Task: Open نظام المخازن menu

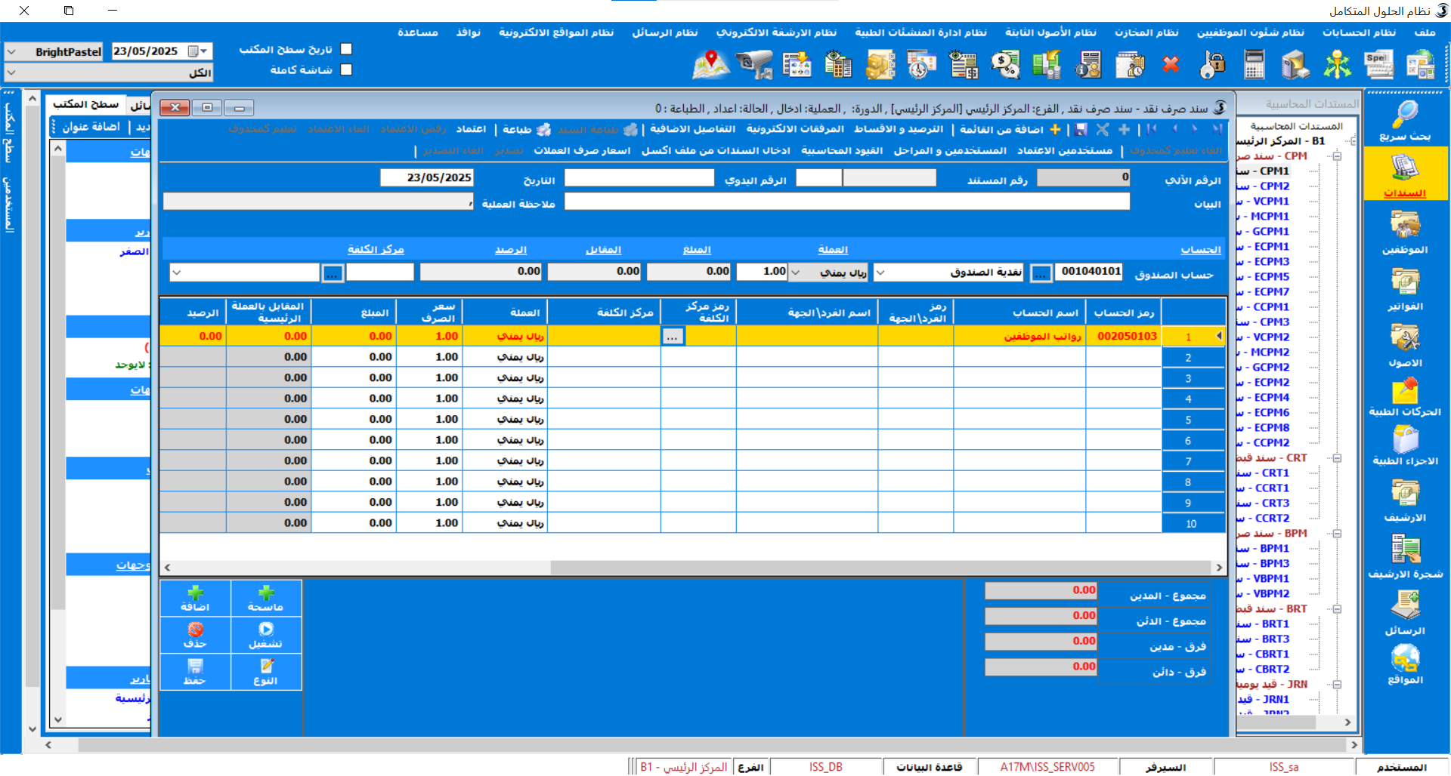Action: tap(1146, 32)
